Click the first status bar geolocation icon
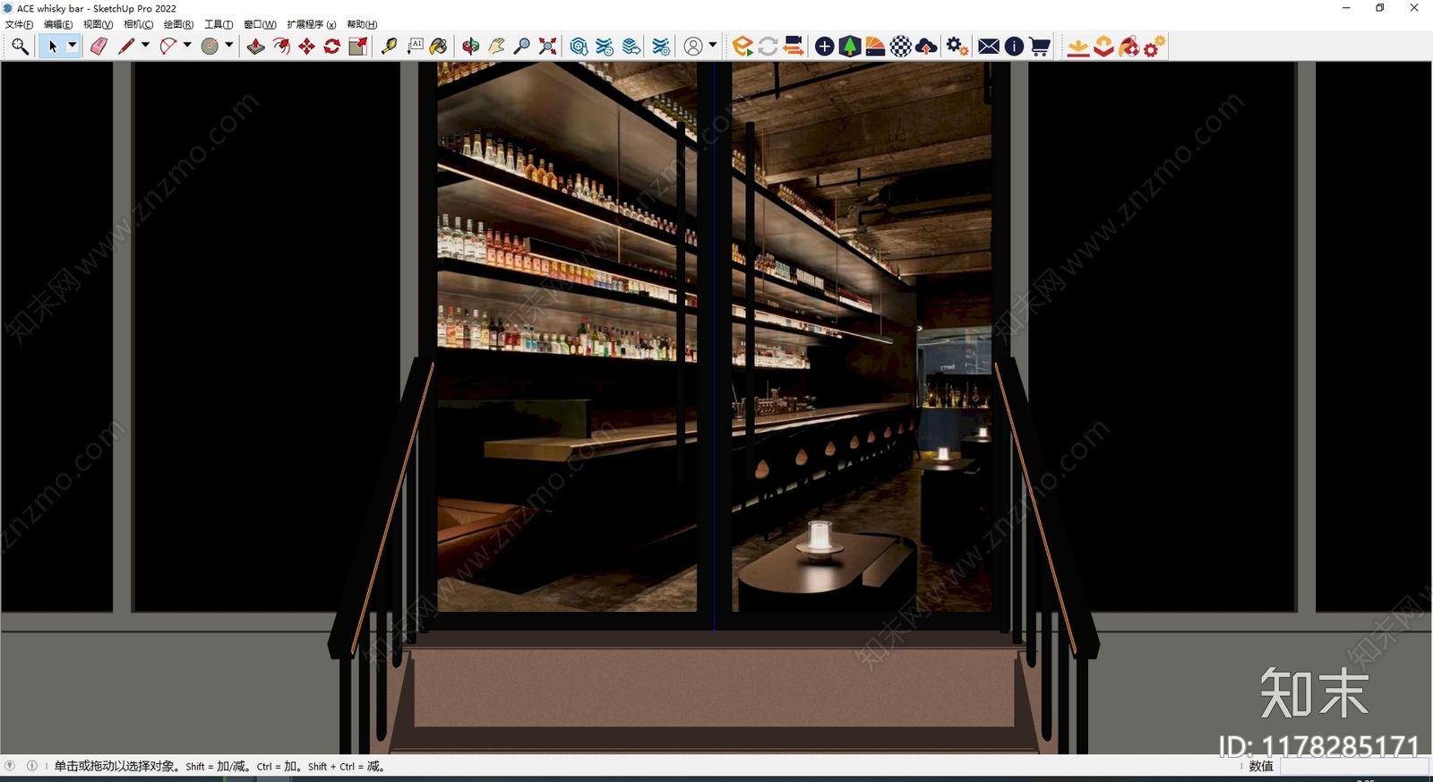The height and width of the screenshot is (782, 1433). click(10, 766)
